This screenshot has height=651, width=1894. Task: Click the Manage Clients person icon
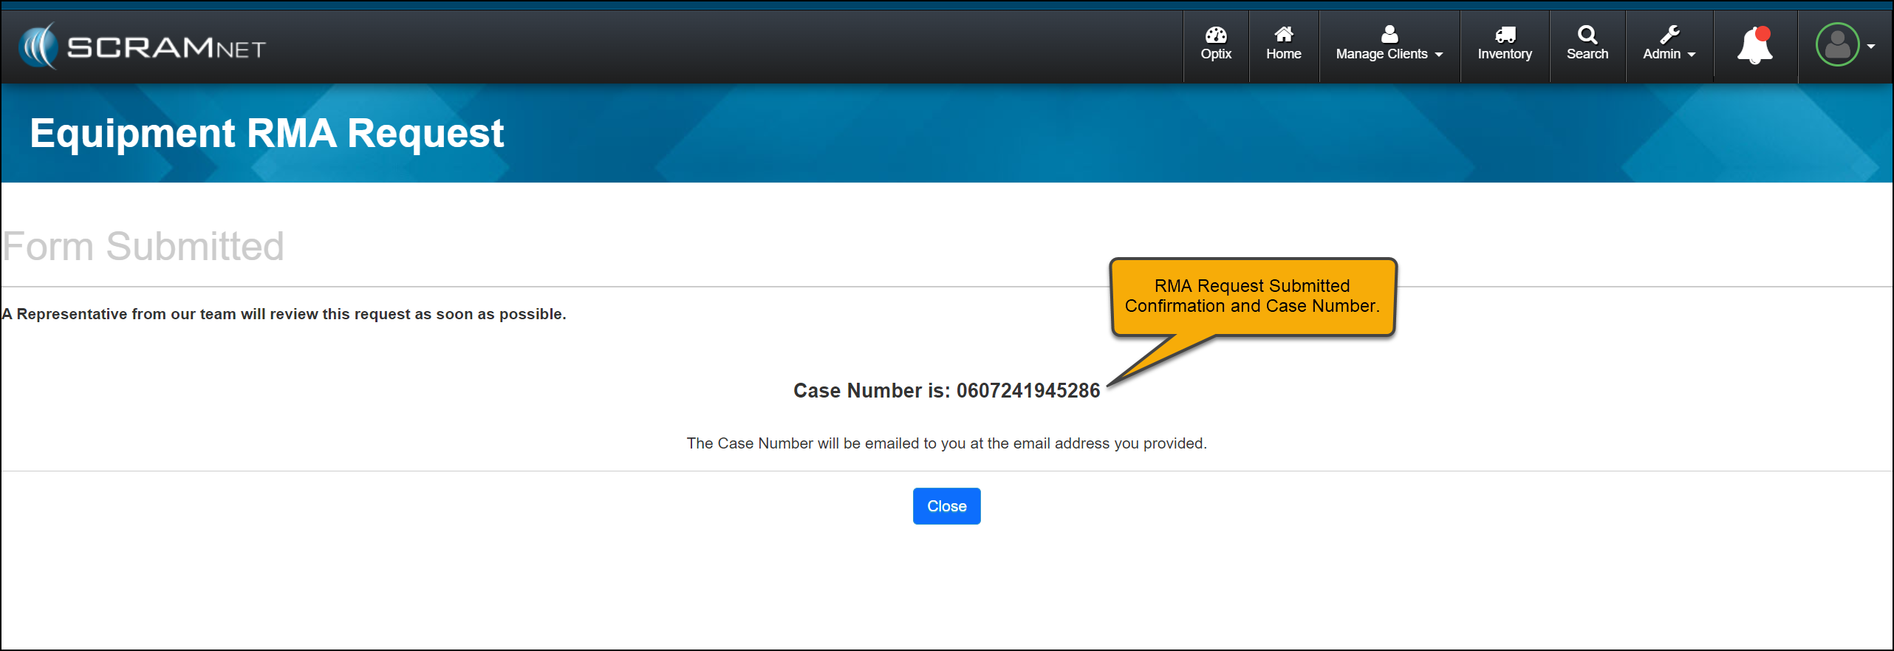1389,34
